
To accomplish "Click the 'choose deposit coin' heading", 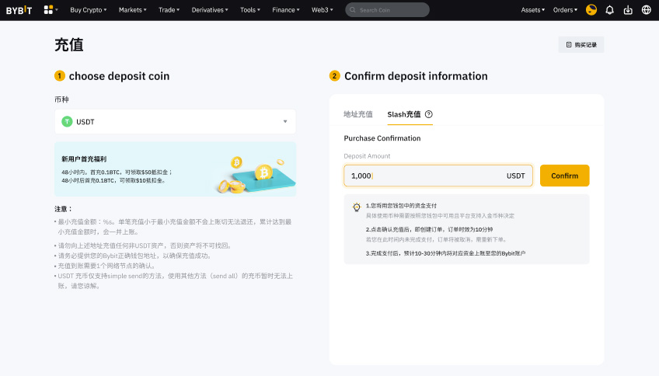I will point(119,76).
